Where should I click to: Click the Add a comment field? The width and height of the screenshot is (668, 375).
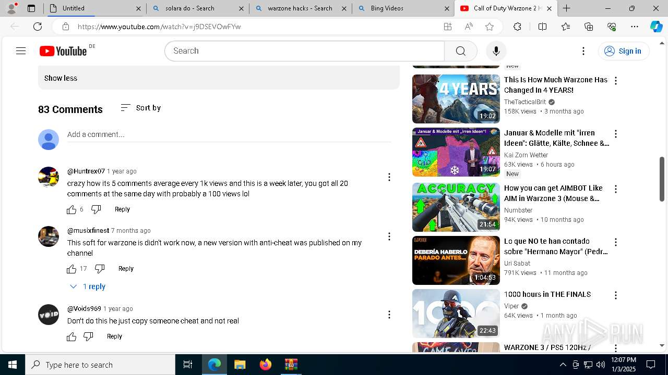[229, 134]
